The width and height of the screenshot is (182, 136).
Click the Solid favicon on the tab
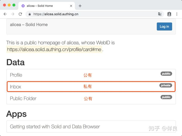23,6
